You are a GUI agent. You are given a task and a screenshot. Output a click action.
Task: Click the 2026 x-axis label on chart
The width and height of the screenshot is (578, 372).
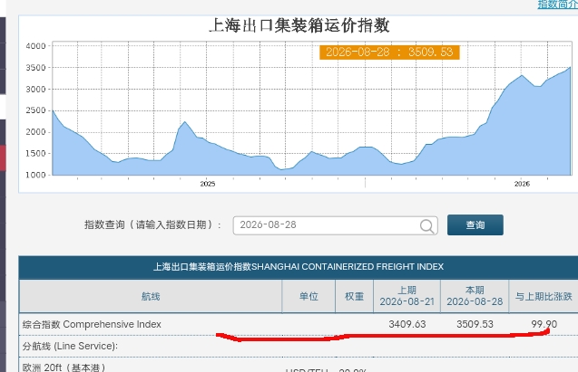522,184
